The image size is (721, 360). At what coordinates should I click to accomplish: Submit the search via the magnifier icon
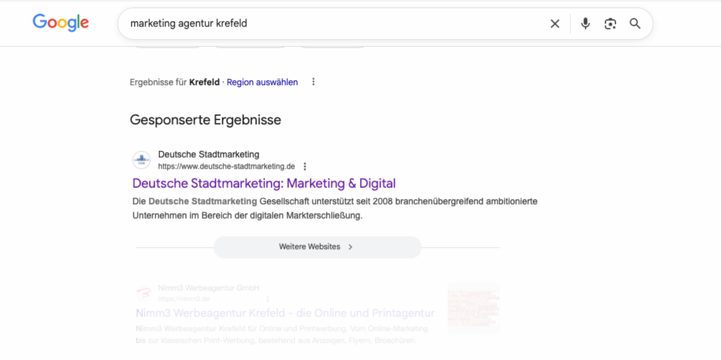coord(635,24)
